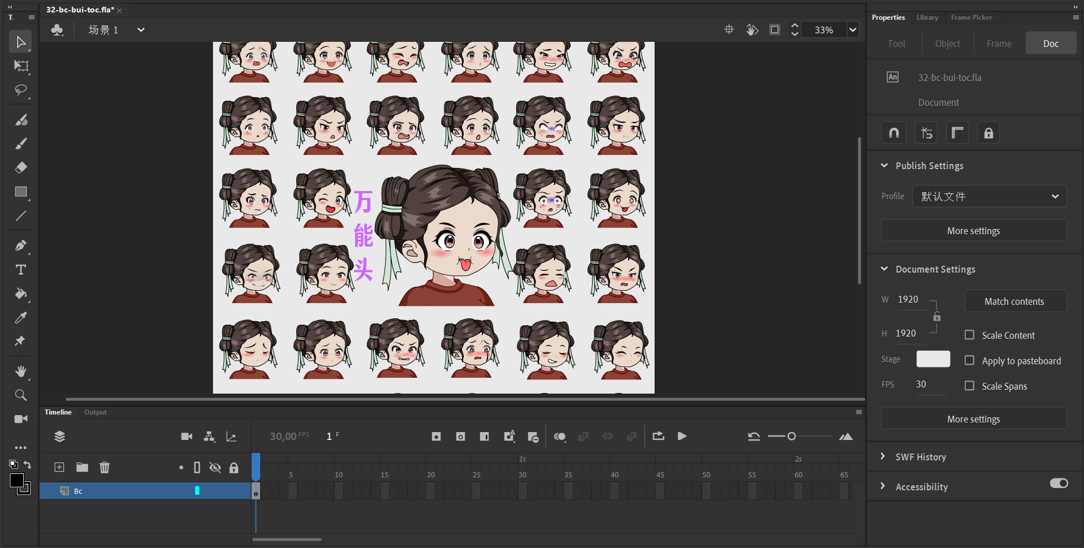Toggle the Accessibility switch
Viewport: 1084px width, 548px height.
pyautogui.click(x=1059, y=484)
